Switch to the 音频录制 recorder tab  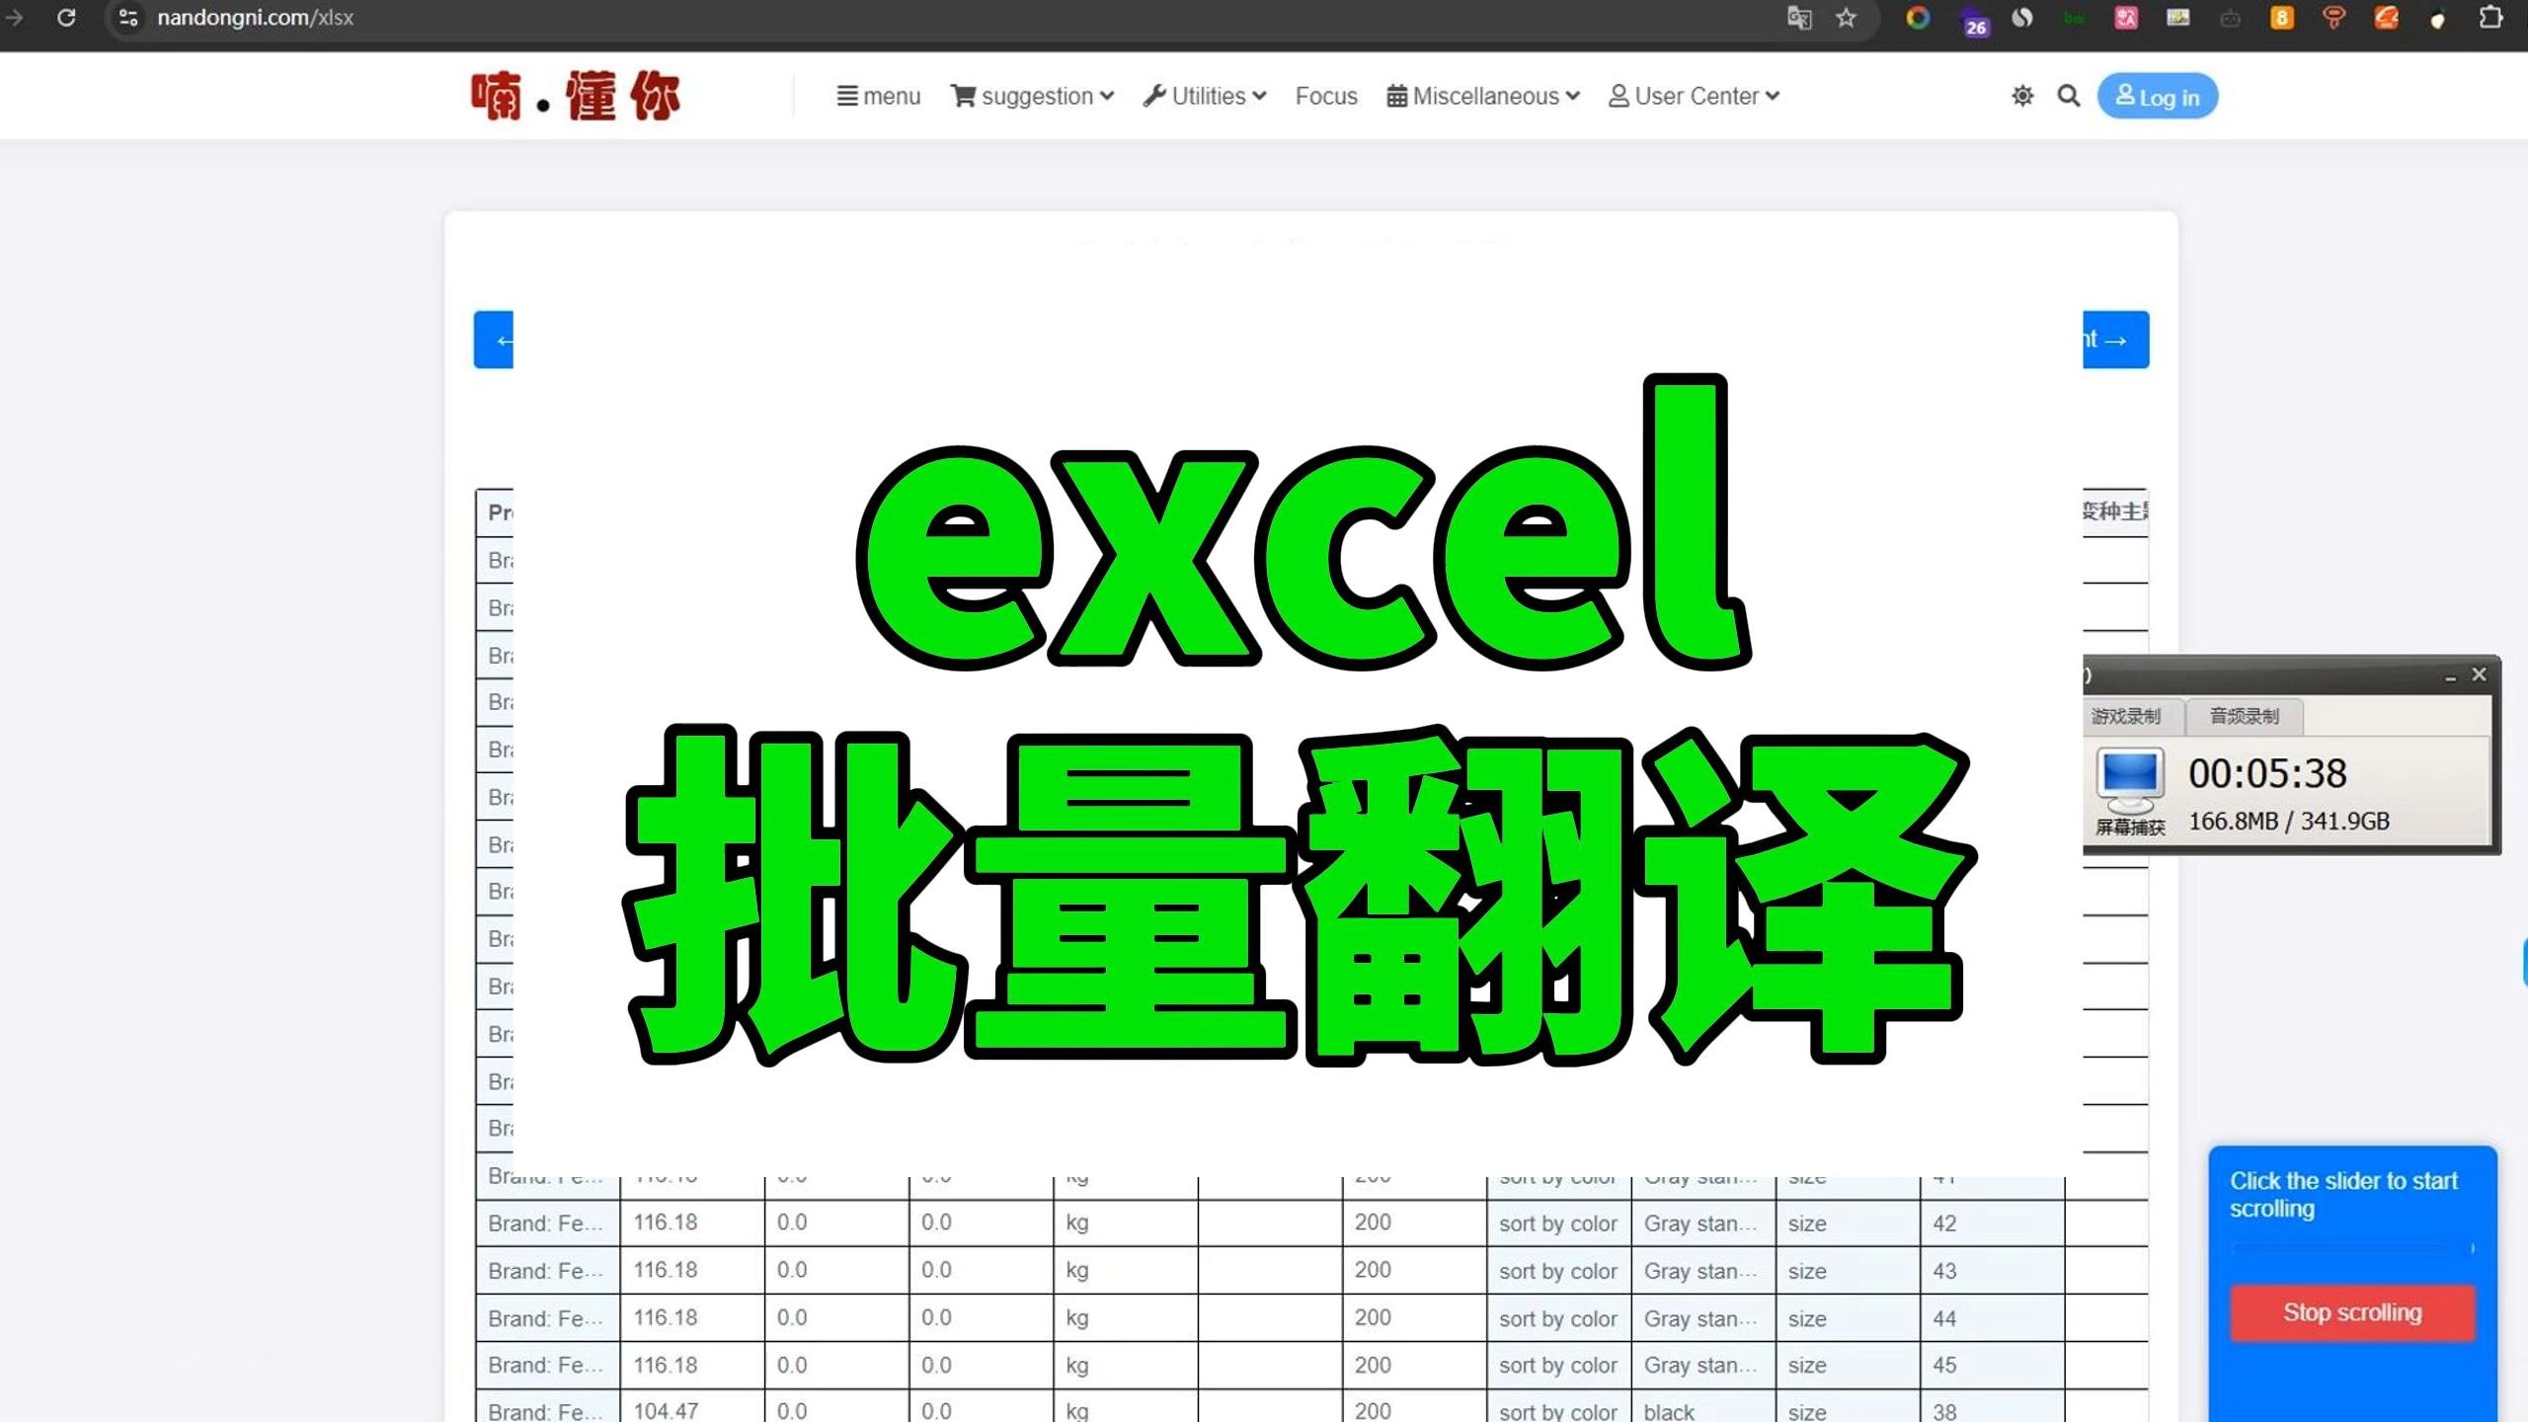click(x=2244, y=716)
